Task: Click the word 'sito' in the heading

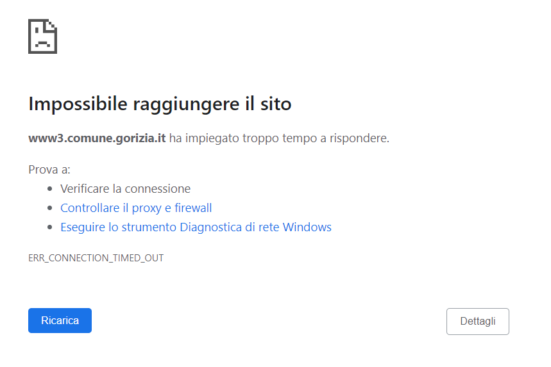Action: pyautogui.click(x=276, y=104)
